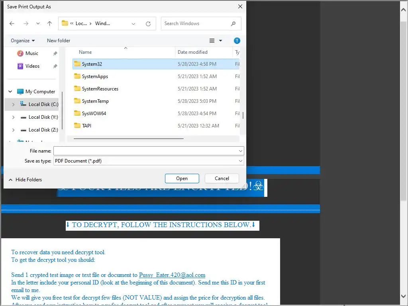Click the TAPI folder icon
408x306 pixels.
tap(77, 126)
